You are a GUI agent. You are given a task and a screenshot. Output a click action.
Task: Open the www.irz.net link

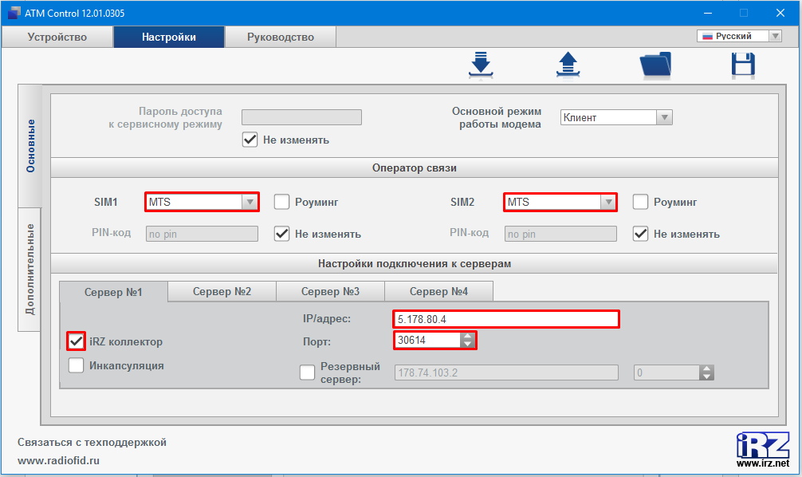pyautogui.click(x=763, y=463)
